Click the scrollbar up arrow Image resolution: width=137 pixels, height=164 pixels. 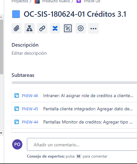(x=1, y=17)
